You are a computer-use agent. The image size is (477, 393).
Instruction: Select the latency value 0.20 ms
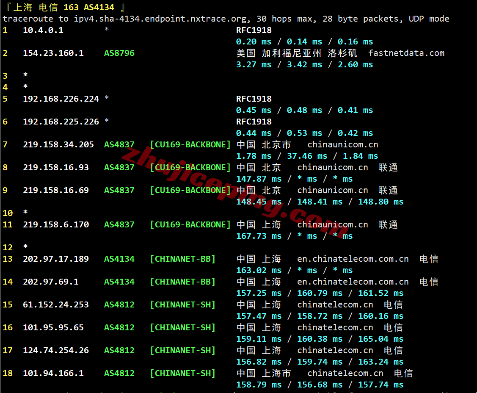[254, 42]
